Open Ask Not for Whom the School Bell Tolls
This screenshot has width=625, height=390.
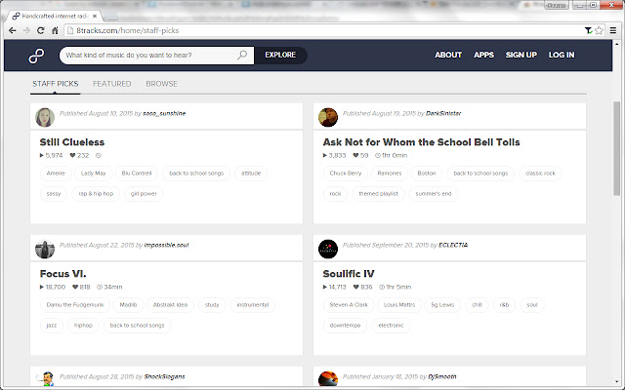[x=421, y=142]
